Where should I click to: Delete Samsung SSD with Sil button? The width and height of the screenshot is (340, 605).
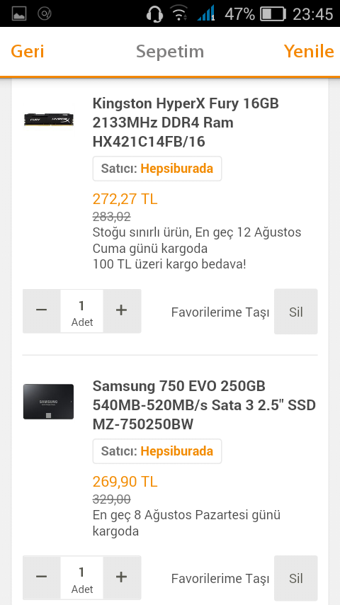pos(296,578)
